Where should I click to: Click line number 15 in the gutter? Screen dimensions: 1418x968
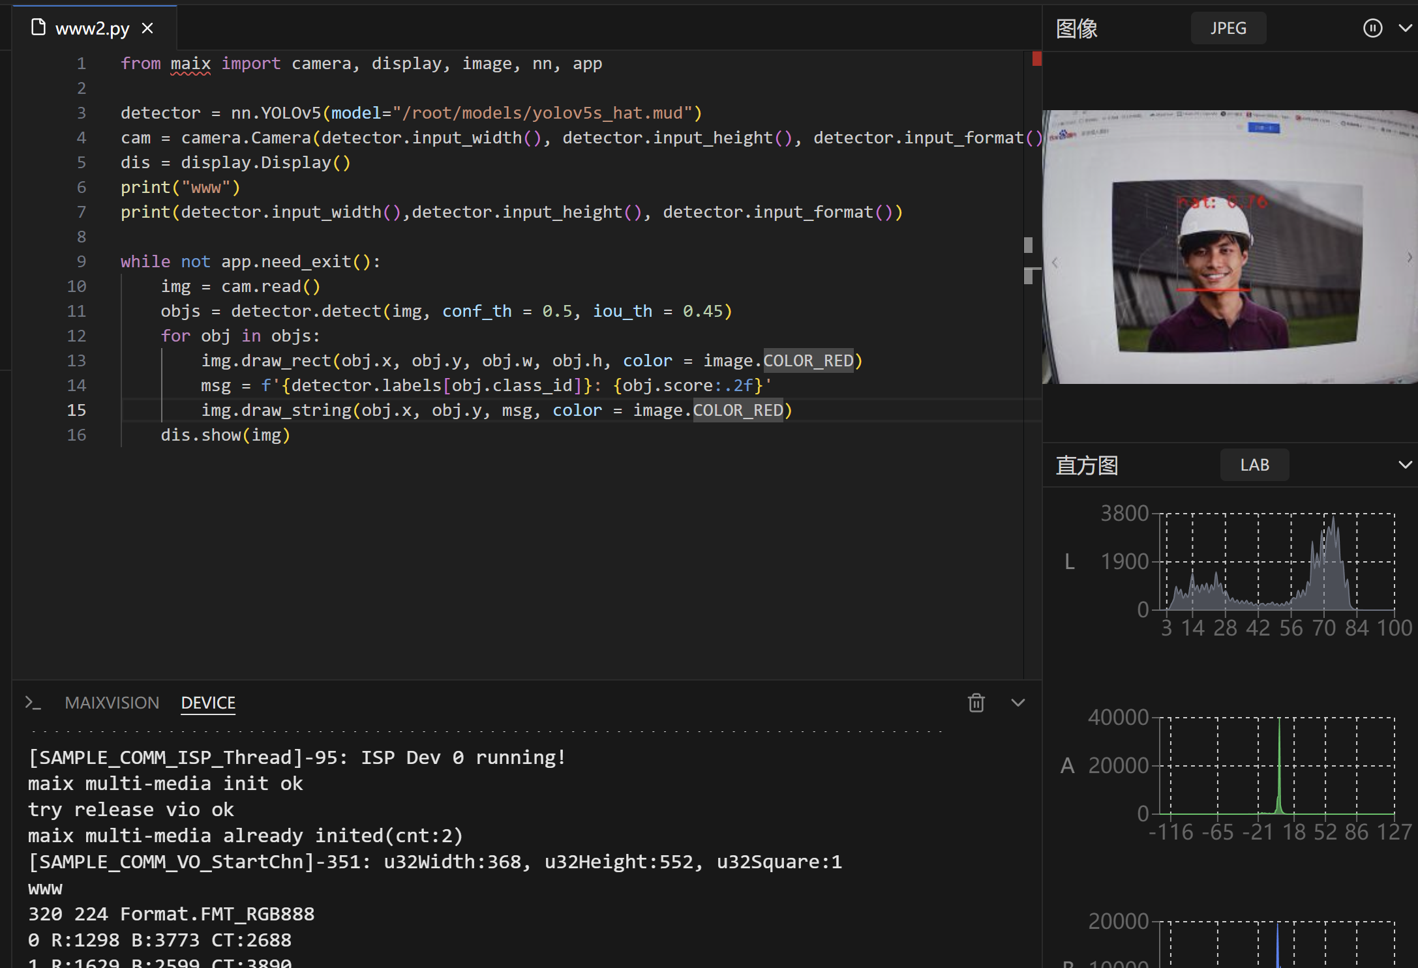(76, 410)
